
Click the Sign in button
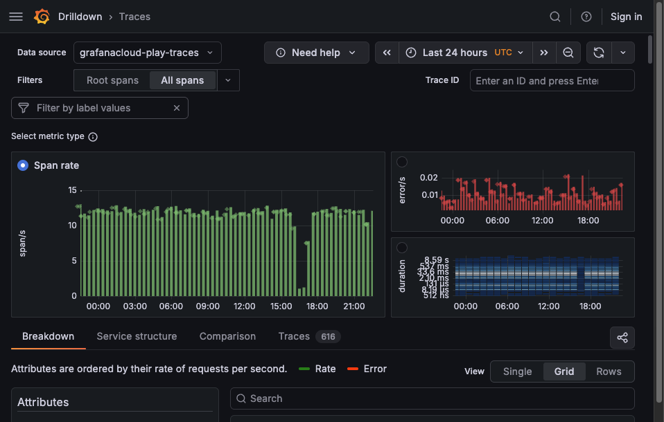[x=626, y=17]
